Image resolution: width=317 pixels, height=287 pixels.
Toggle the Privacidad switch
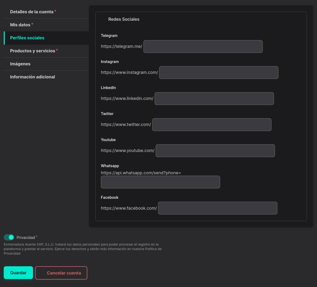pyautogui.click(x=9, y=237)
